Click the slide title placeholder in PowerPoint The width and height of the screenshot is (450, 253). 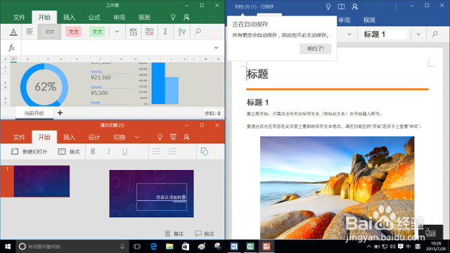(162, 192)
